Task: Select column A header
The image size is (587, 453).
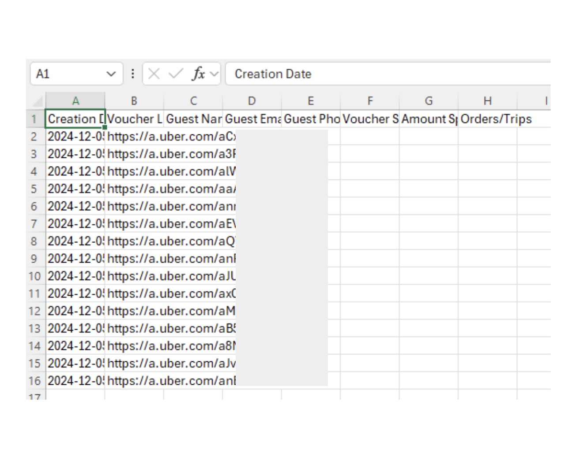Action: [75, 101]
